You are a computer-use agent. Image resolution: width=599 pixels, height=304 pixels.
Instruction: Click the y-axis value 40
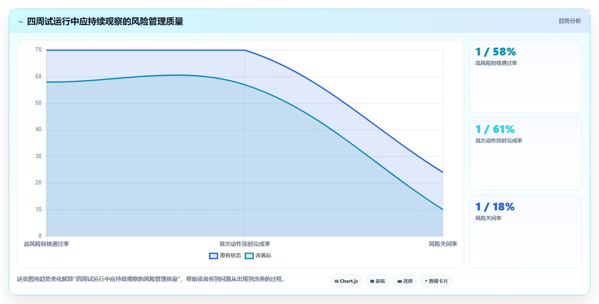(39, 129)
